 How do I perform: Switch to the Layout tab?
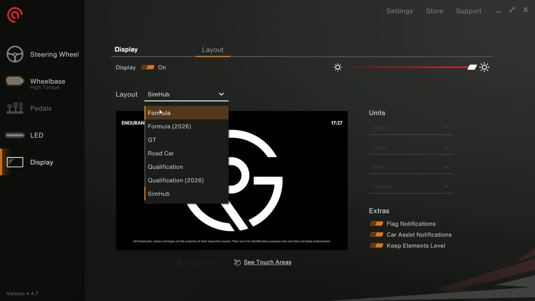point(213,50)
